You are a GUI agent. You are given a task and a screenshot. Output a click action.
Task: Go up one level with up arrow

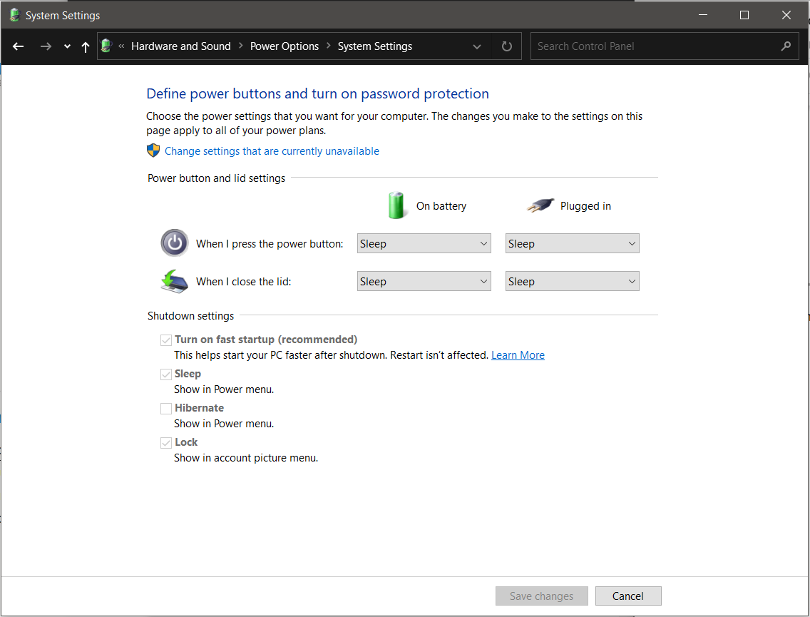(86, 47)
